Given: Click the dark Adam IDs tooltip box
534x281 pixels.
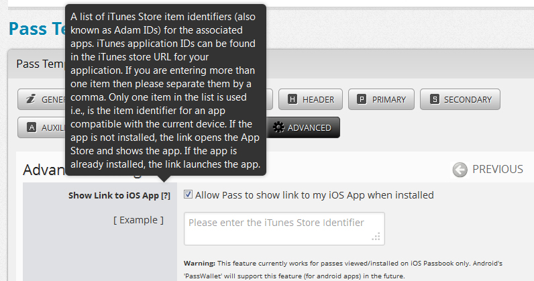Looking at the screenshot, I should pyautogui.click(x=166, y=90).
